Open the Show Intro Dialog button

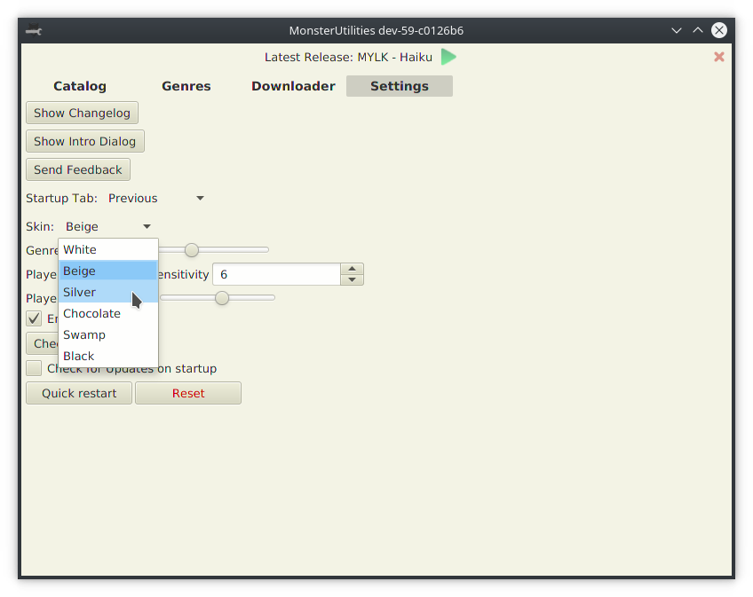tap(85, 142)
